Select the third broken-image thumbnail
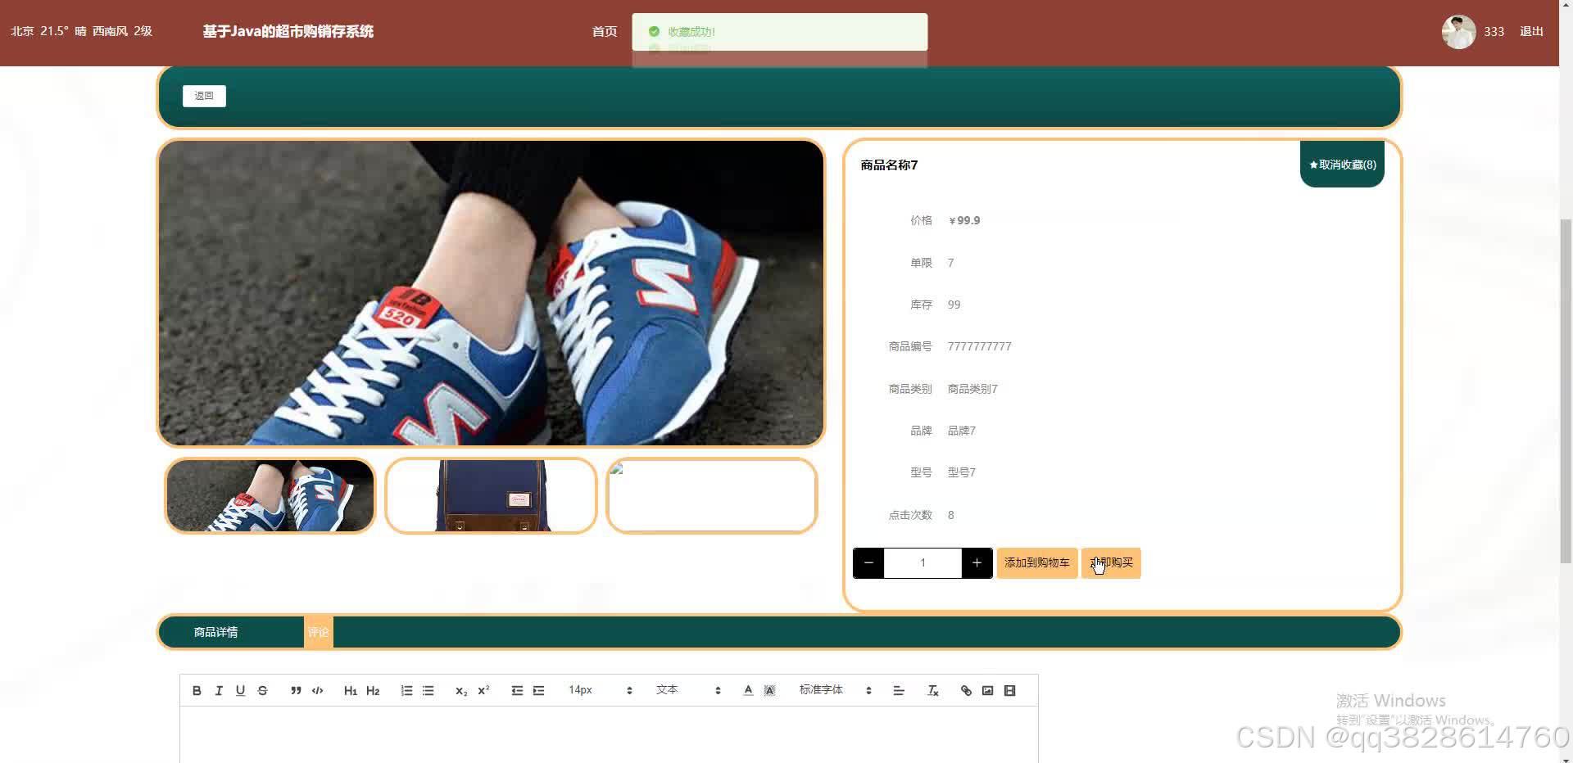 click(712, 496)
